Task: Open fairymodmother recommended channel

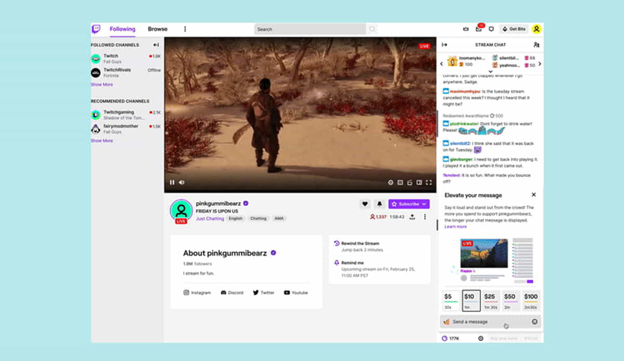Action: pos(126,128)
